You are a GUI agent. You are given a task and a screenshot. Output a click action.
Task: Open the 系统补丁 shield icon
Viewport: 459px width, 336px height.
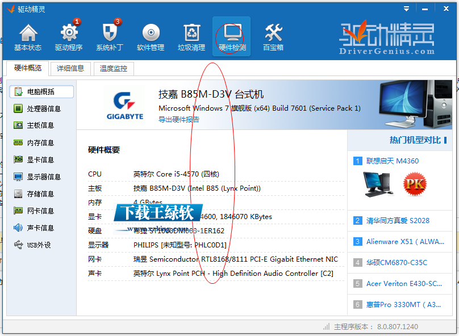[110, 37]
